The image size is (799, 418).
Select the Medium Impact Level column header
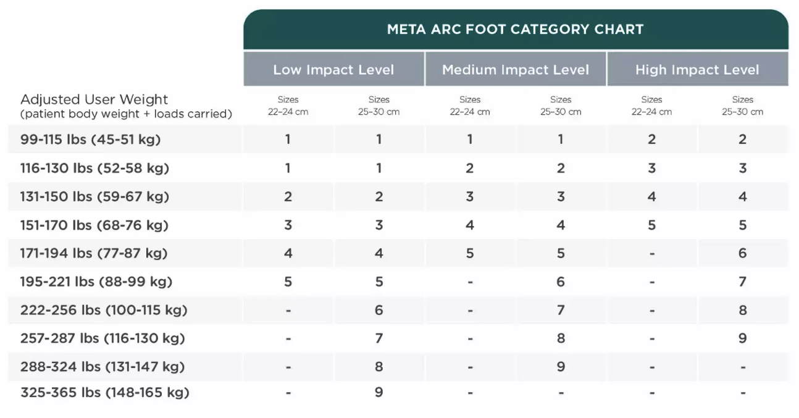[516, 70]
